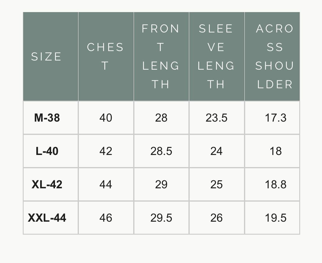The height and width of the screenshot is (263, 322).
Task: Click sleeve length value 26 for XXL-44
Action: [217, 218]
